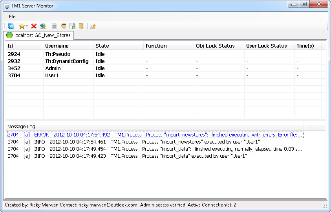Screen dimensions: 331x212
Task: Click the tan folder icon in toolbar
Action: [x=82, y=26]
